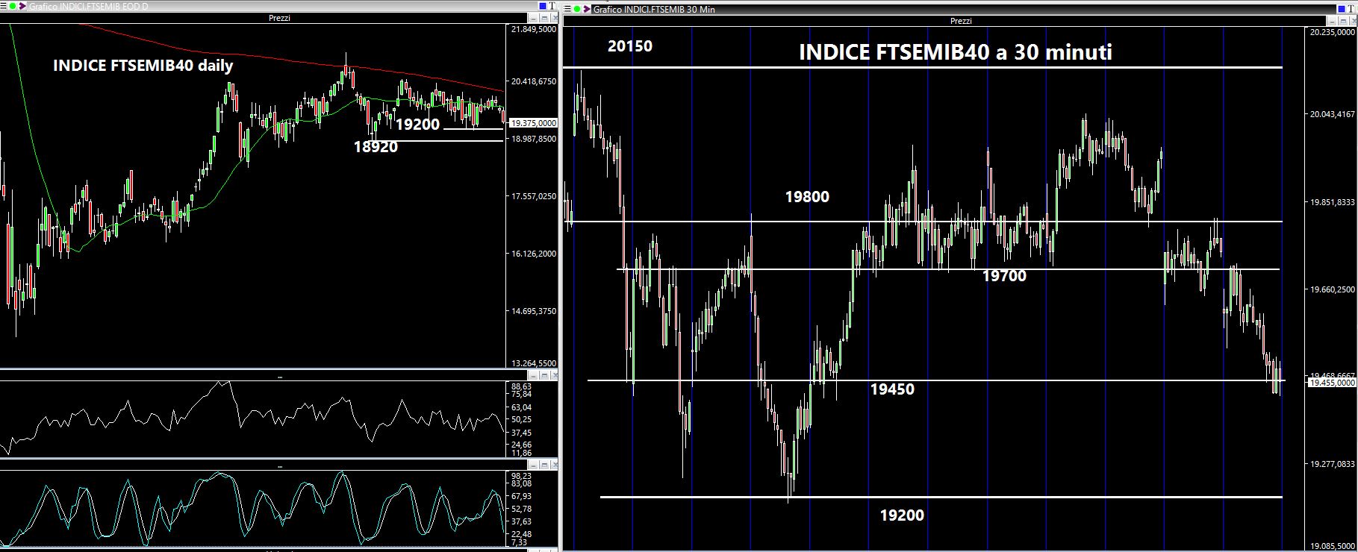Click the 19.455,0000 price label on the 30 Min axis
The width and height of the screenshot is (1358, 552).
(1332, 382)
